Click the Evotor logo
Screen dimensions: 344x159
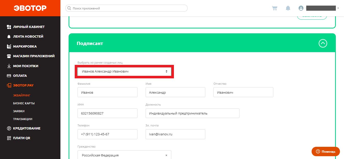tap(30, 8)
